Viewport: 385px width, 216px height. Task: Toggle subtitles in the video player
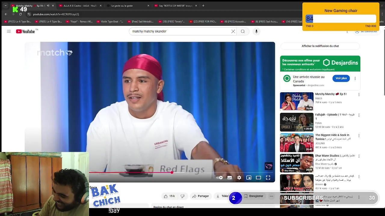point(229,178)
